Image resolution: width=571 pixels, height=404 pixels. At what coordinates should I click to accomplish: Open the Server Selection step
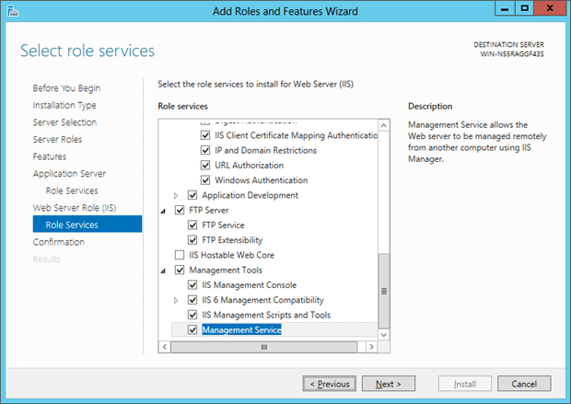click(x=64, y=122)
